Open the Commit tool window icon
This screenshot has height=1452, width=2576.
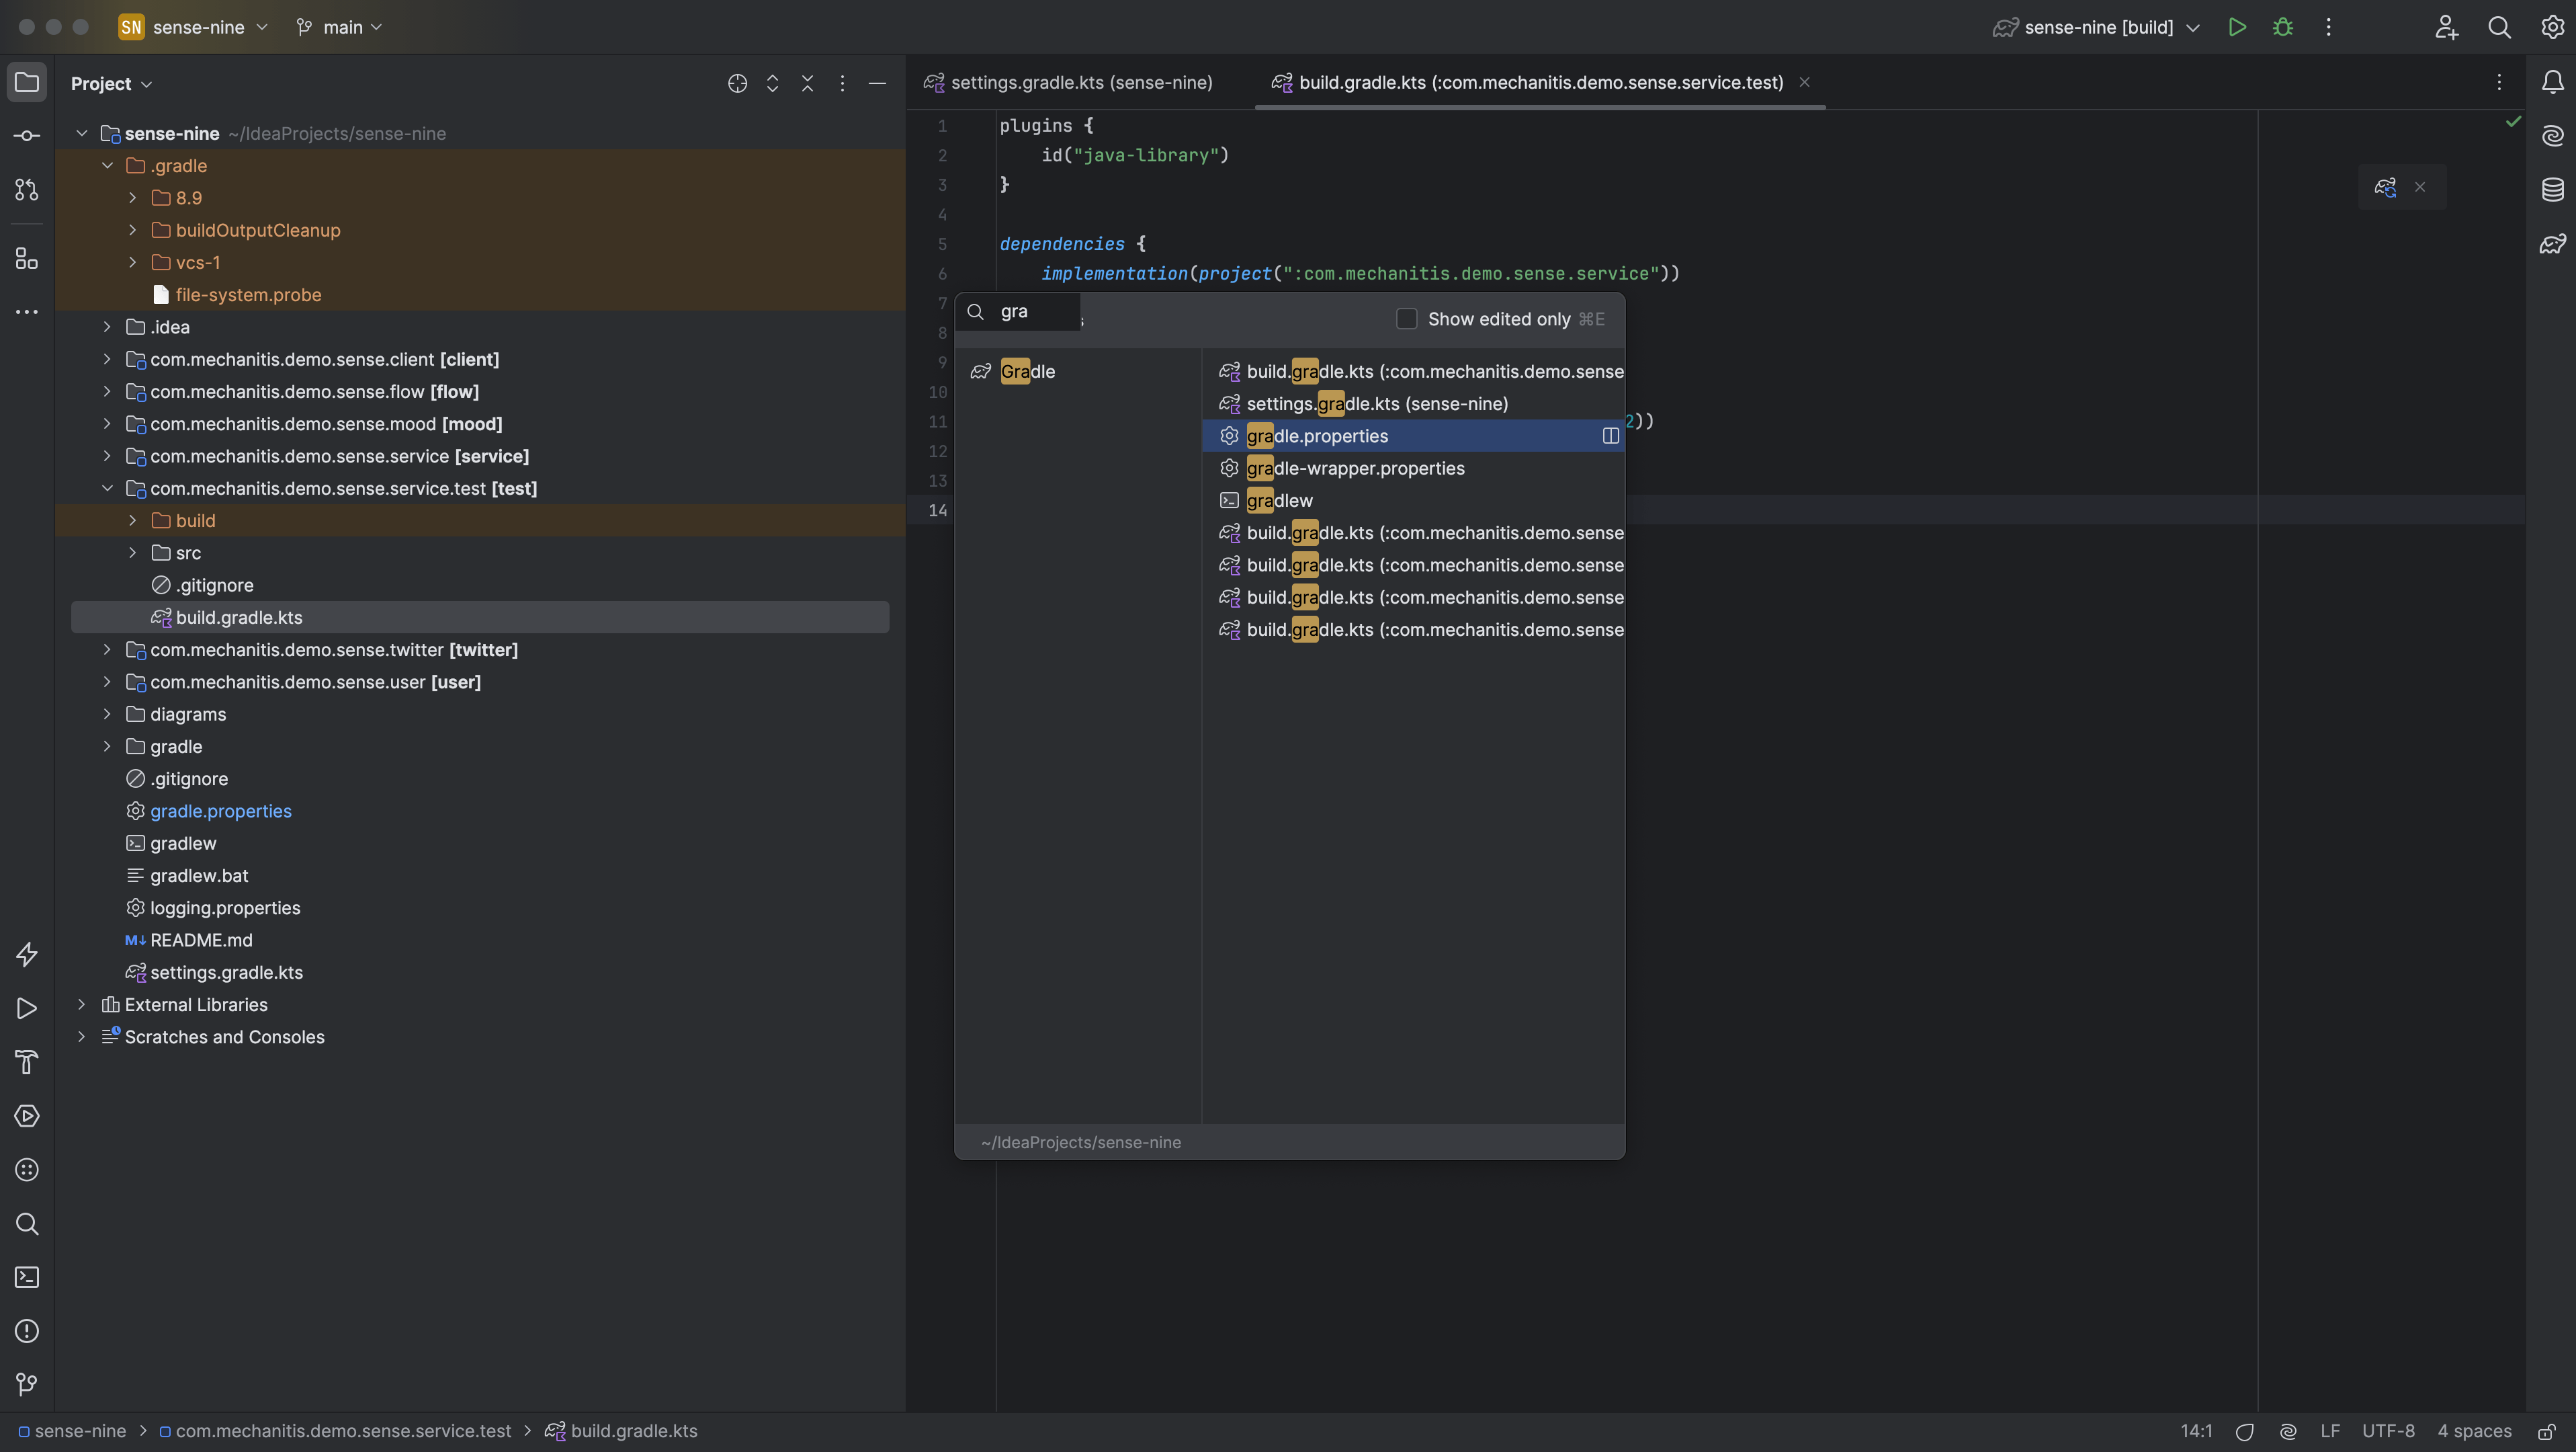[27, 135]
